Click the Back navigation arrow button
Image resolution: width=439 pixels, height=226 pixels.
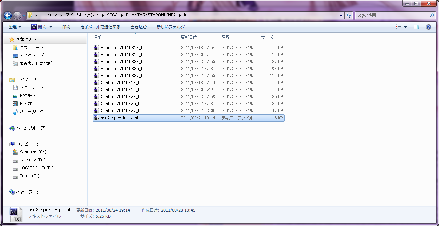click(8, 15)
